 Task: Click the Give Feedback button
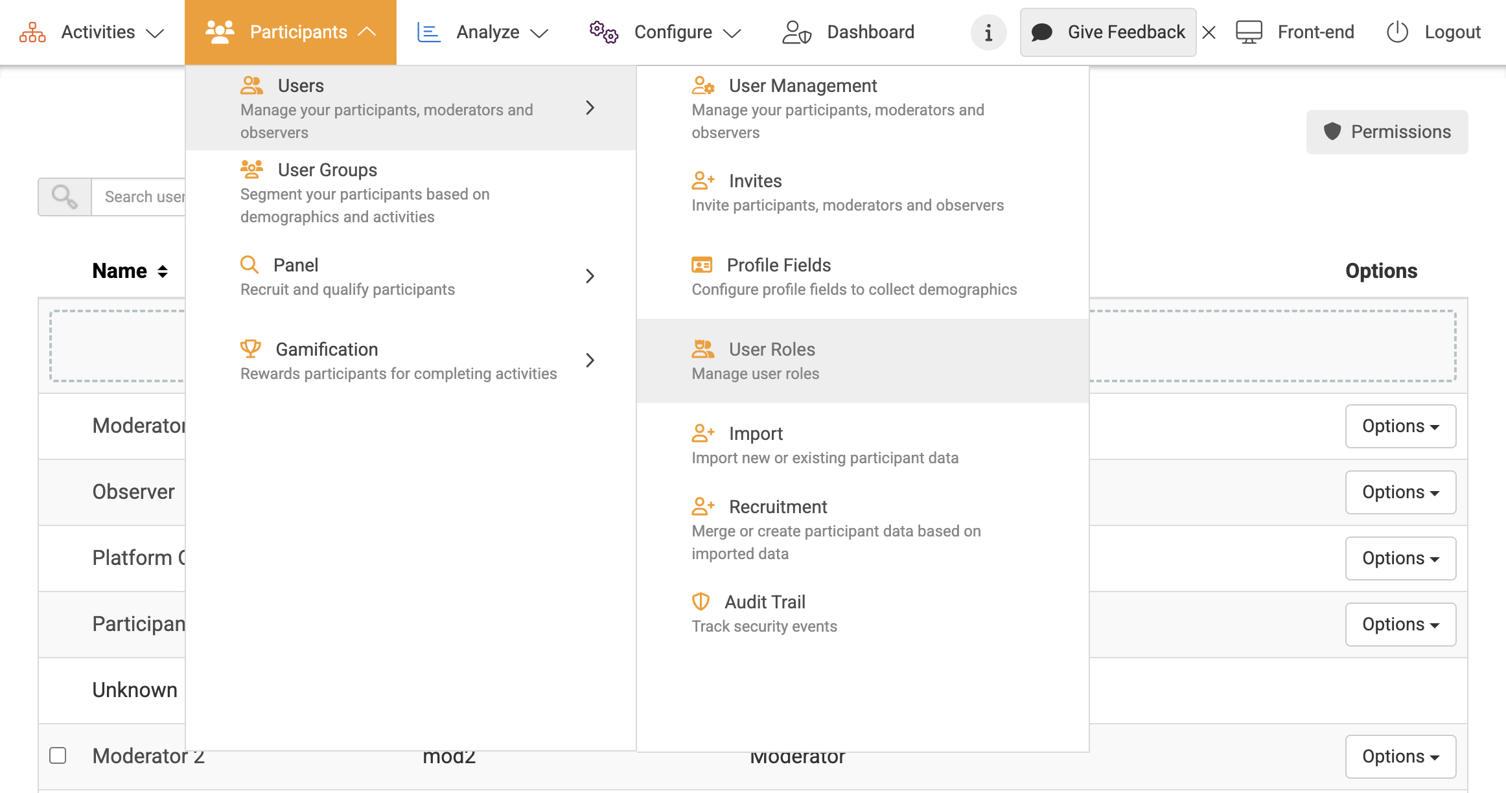point(1108,32)
